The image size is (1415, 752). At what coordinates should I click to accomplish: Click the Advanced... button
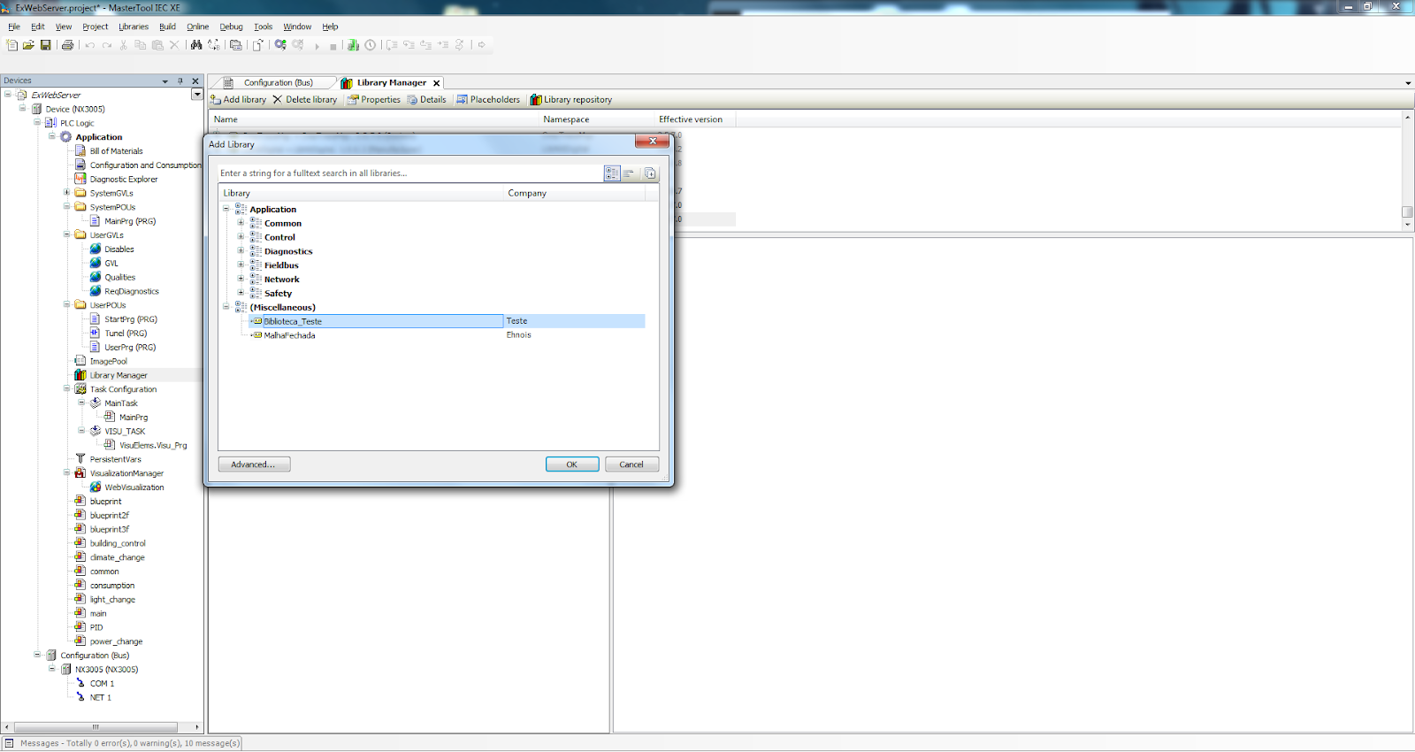pyautogui.click(x=254, y=464)
